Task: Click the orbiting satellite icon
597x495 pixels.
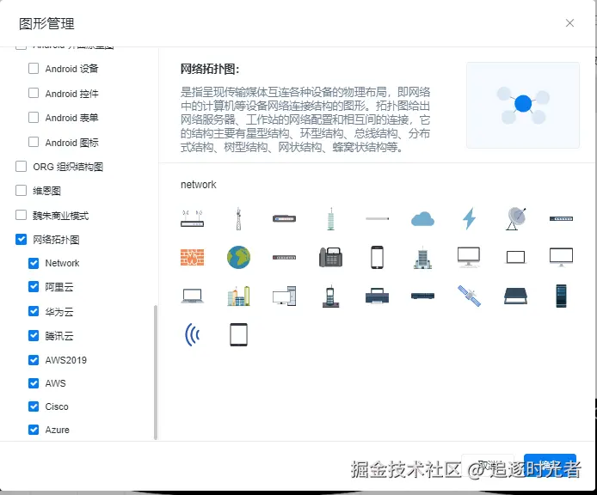Action: click(469, 296)
